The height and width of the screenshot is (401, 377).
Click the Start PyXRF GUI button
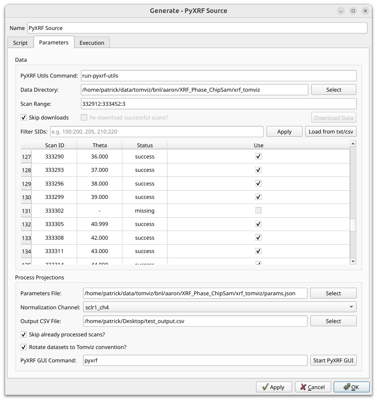point(333,360)
